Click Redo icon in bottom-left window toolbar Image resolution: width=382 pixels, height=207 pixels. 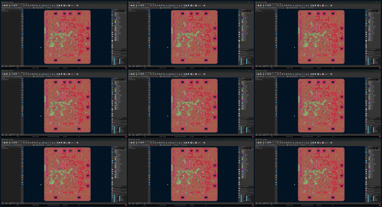click(21, 143)
